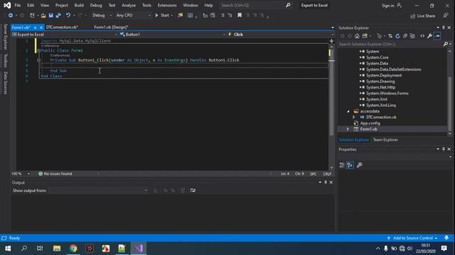This screenshot has width=455, height=255.
Task: Click Live Share button
Action: click(x=422, y=16)
